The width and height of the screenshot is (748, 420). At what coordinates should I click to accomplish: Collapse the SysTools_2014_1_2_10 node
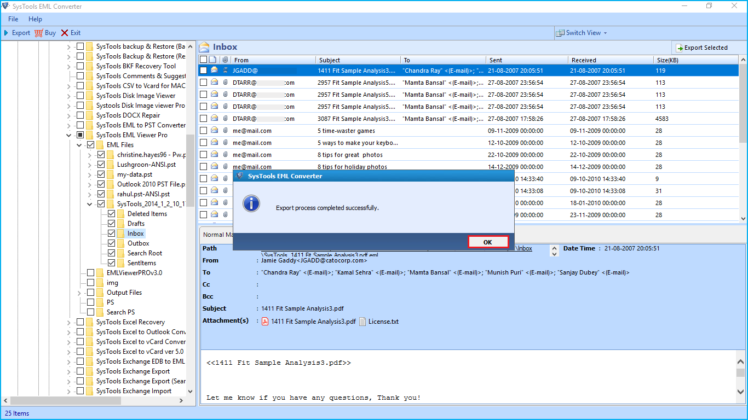[90, 204]
